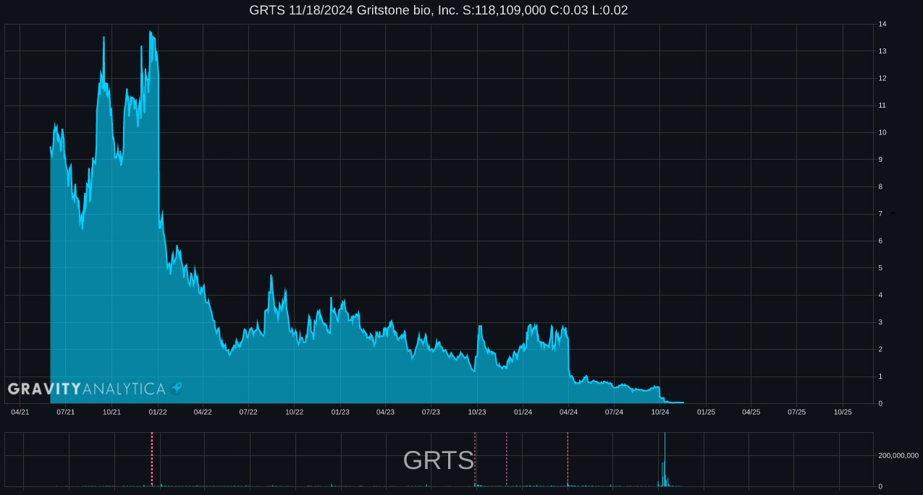The width and height of the screenshot is (923, 495).
Task: Click the 11 price label on the y-axis
Action: point(882,106)
